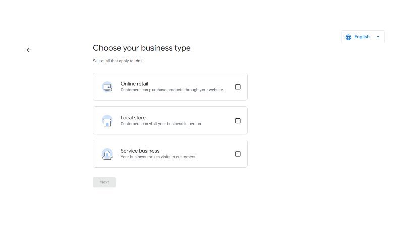This screenshot has height=227, width=404.
Task: Click 'Customers can purchase products through your website'
Action: (x=172, y=90)
